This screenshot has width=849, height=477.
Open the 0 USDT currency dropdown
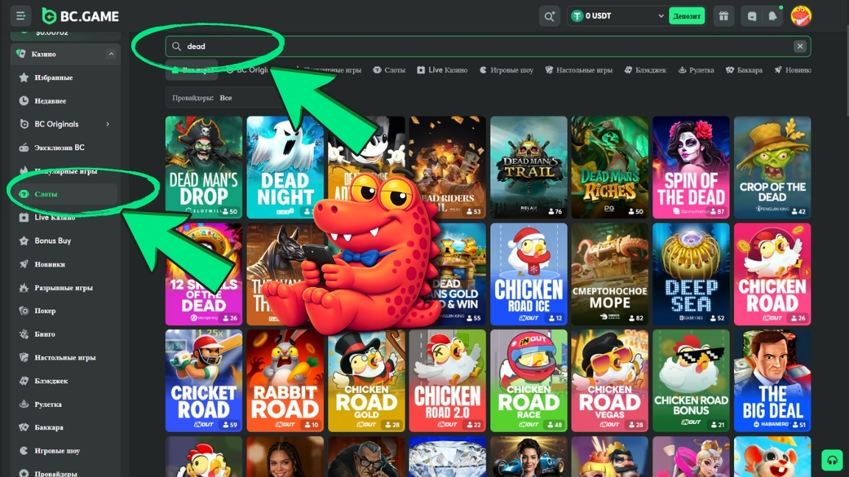(x=618, y=16)
